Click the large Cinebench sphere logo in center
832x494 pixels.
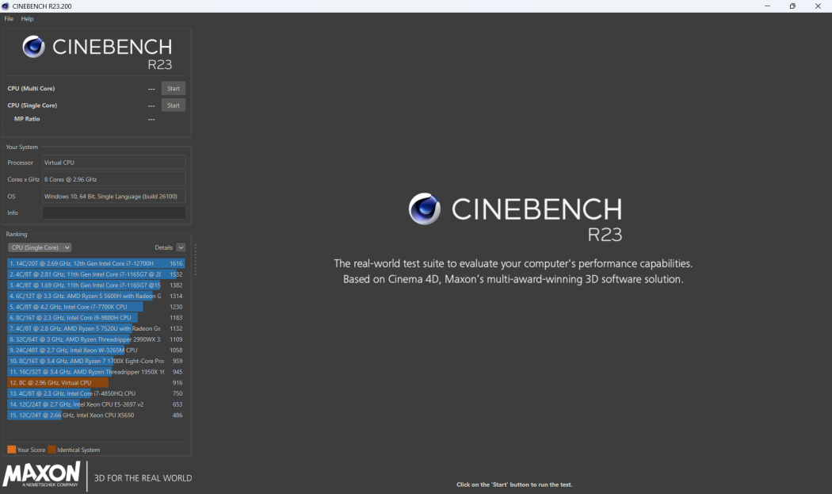pos(425,209)
